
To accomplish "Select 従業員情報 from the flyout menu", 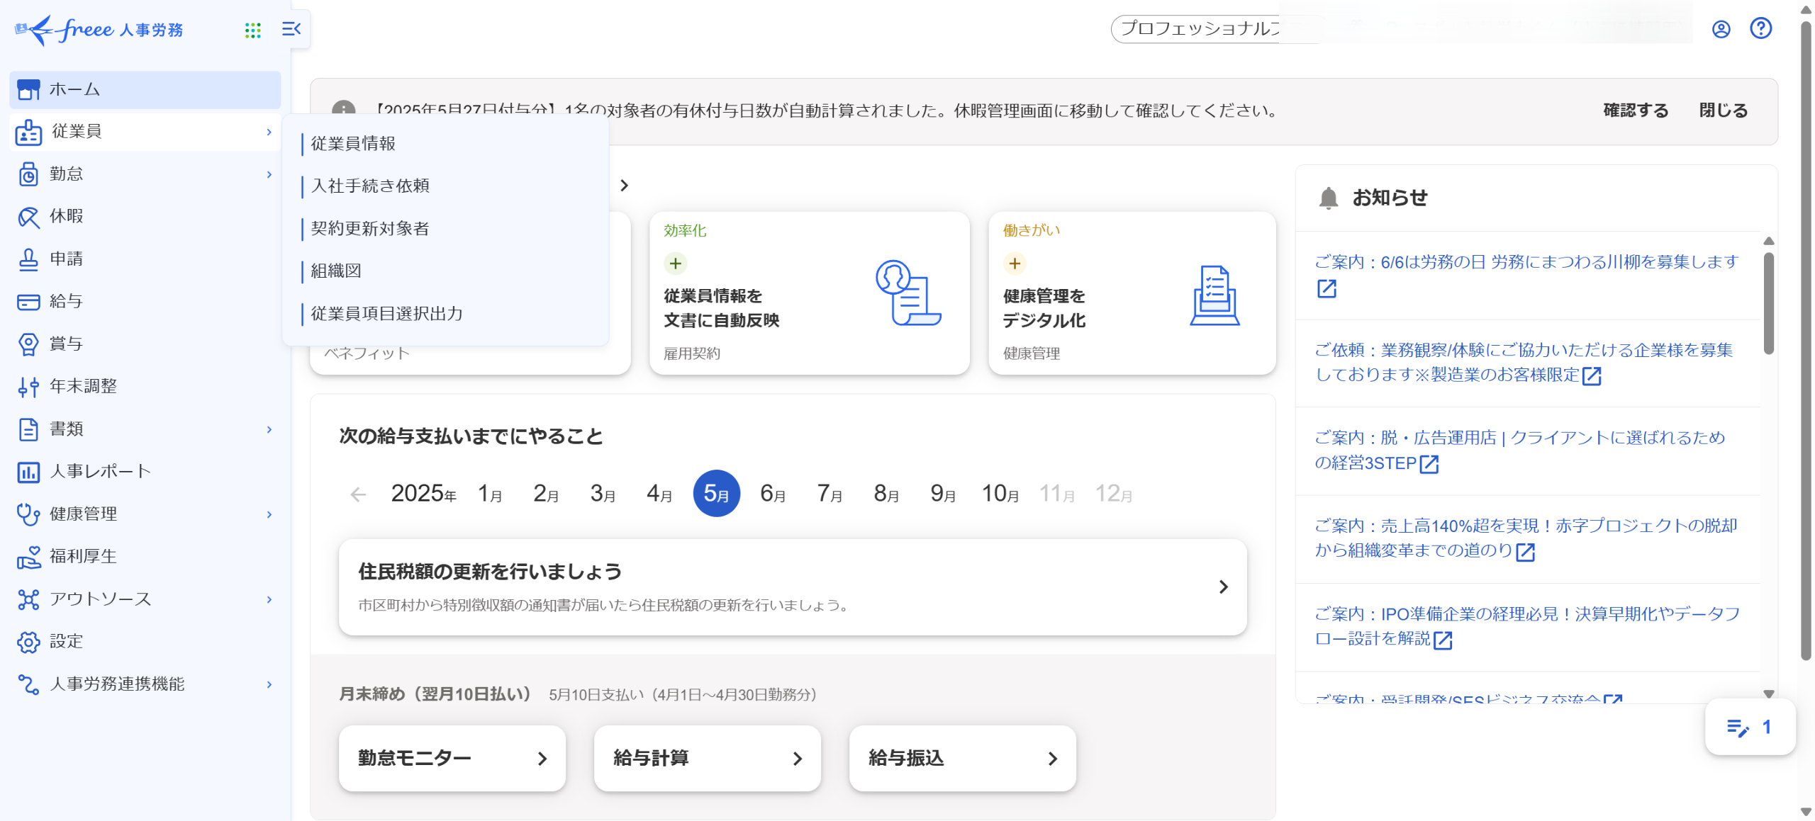I will (x=353, y=144).
